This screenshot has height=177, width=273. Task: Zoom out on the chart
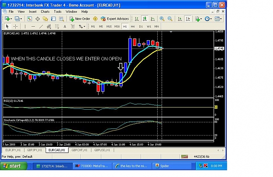coord(170,19)
